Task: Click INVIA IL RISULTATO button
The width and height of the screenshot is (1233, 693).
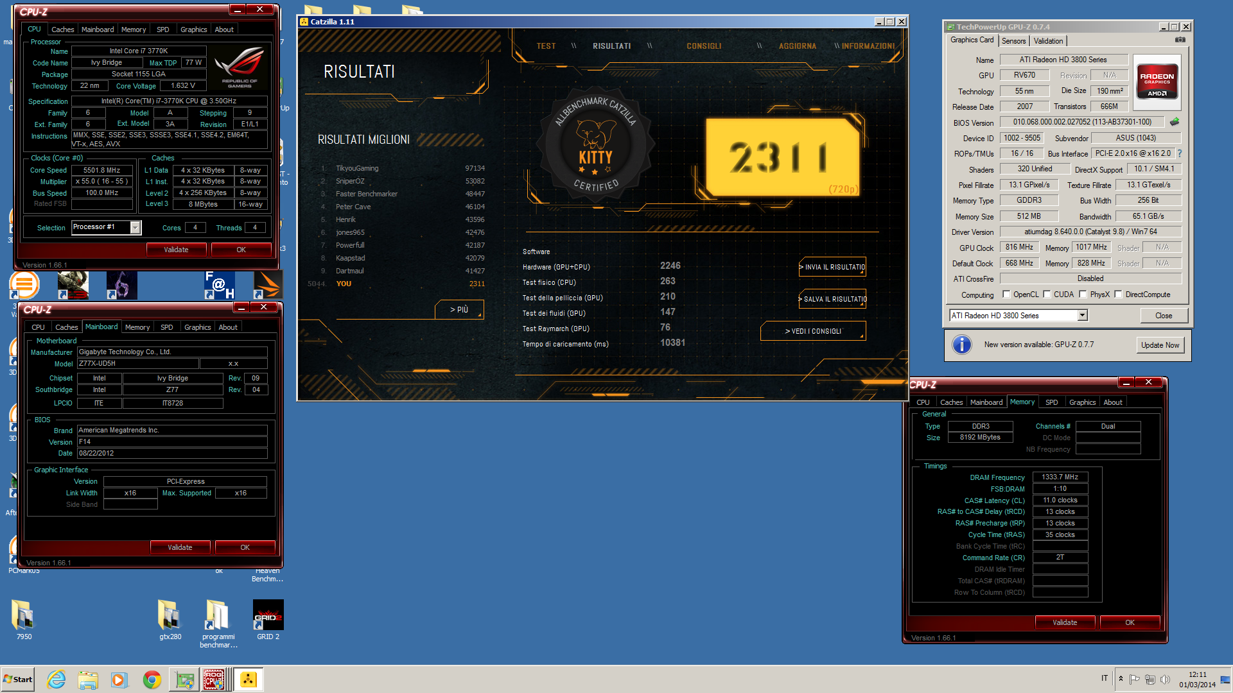Action: tap(832, 267)
